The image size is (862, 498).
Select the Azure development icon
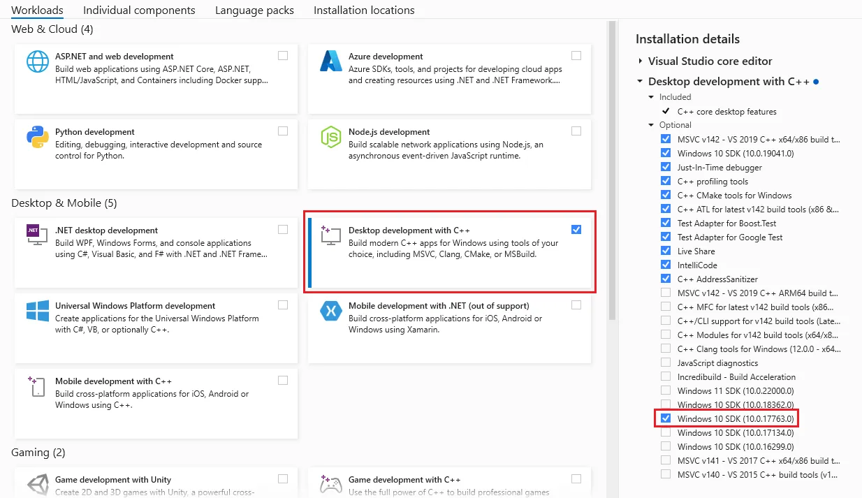click(330, 63)
